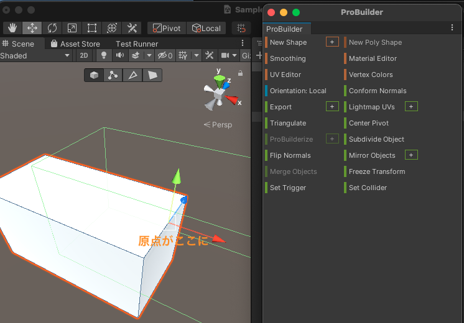Select ProBuilder Vertex selection mode
The image size is (464, 323).
[x=113, y=75]
